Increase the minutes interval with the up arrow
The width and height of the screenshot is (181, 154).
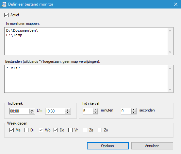95,110
